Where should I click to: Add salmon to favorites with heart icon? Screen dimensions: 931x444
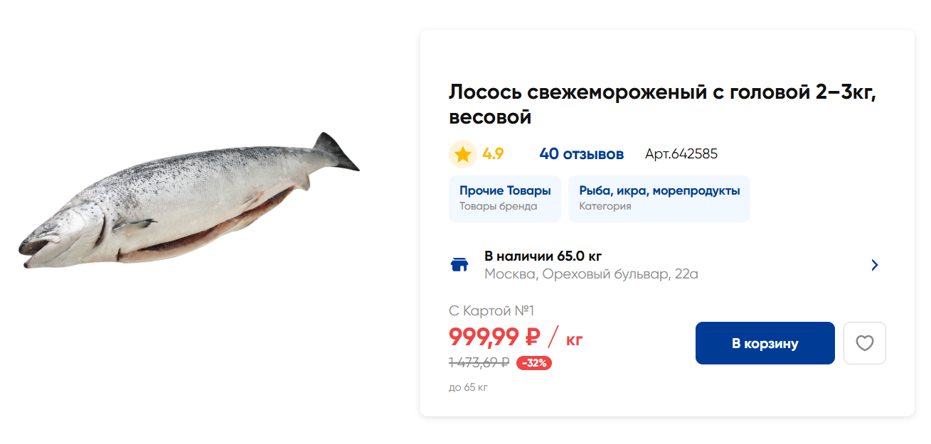point(864,343)
